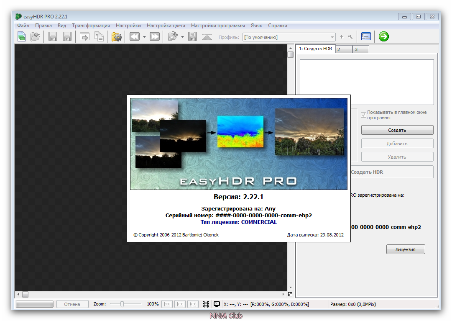Click the green arrow go button
Viewport: 452px width, 321px height.
coord(383,37)
